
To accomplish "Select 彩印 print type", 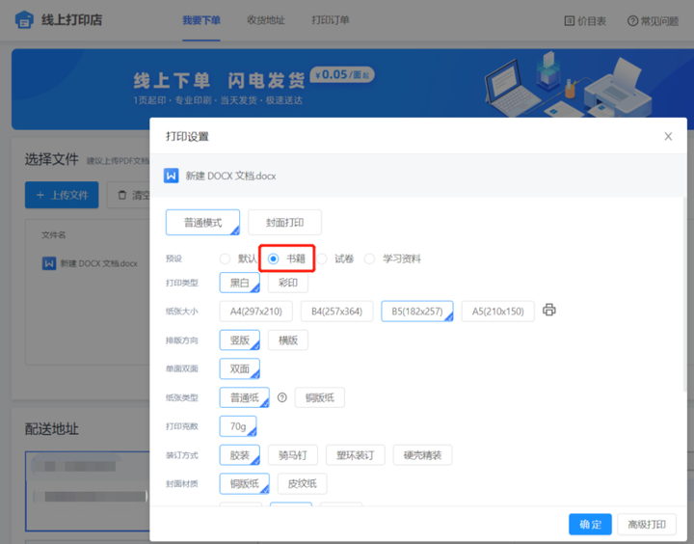I will pyautogui.click(x=287, y=283).
